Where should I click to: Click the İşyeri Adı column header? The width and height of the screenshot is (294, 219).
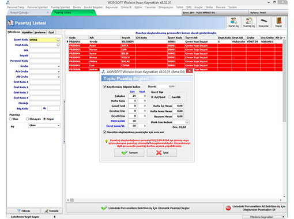[x=201, y=37]
